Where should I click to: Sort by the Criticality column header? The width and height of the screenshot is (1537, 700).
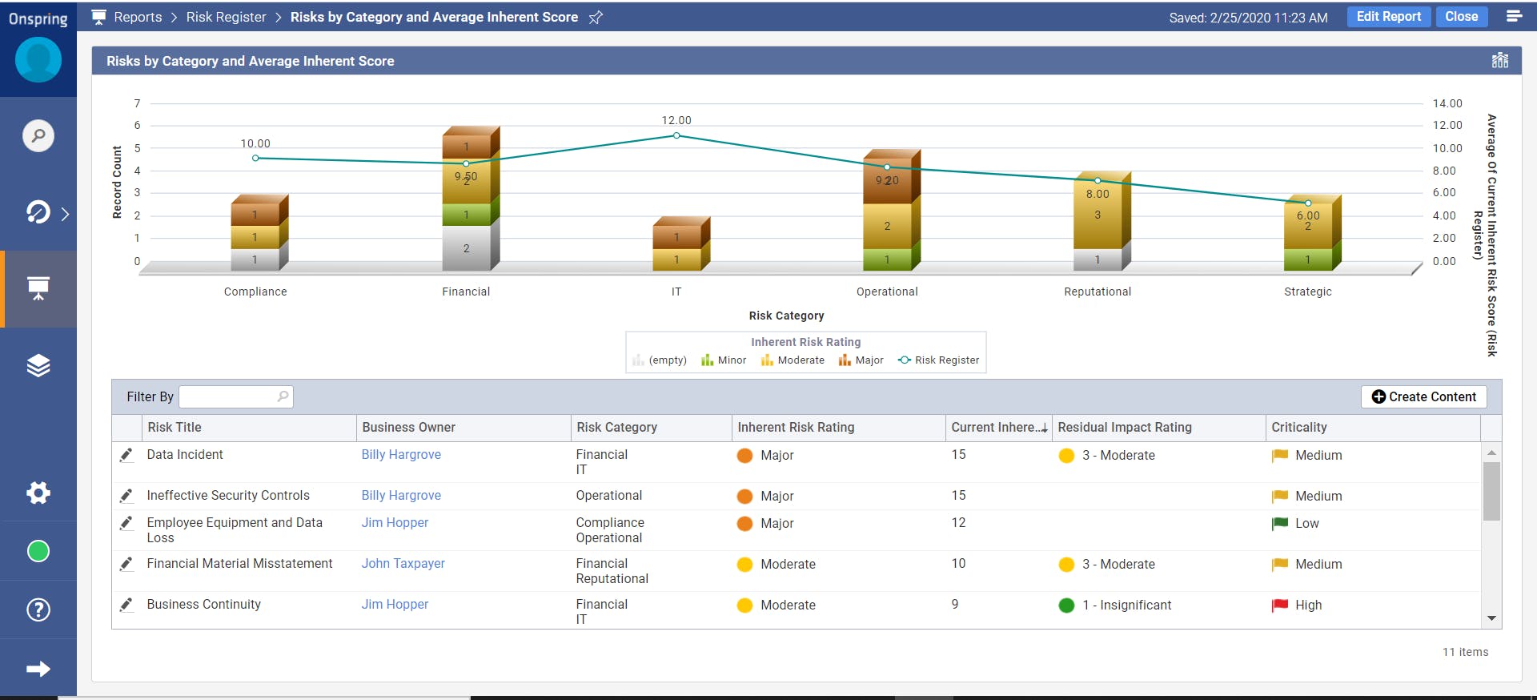tap(1372, 428)
